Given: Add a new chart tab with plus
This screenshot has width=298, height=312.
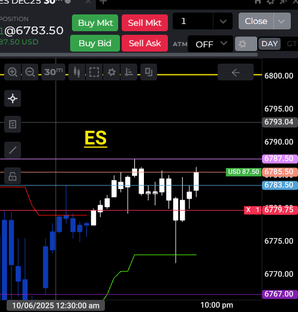Looking at the screenshot, I should 103,2.
